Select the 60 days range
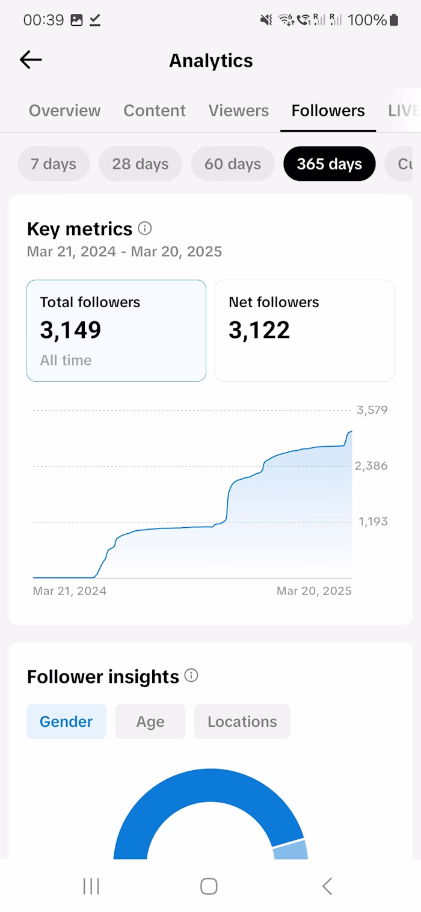Image resolution: width=421 pixels, height=912 pixels. coord(233,164)
